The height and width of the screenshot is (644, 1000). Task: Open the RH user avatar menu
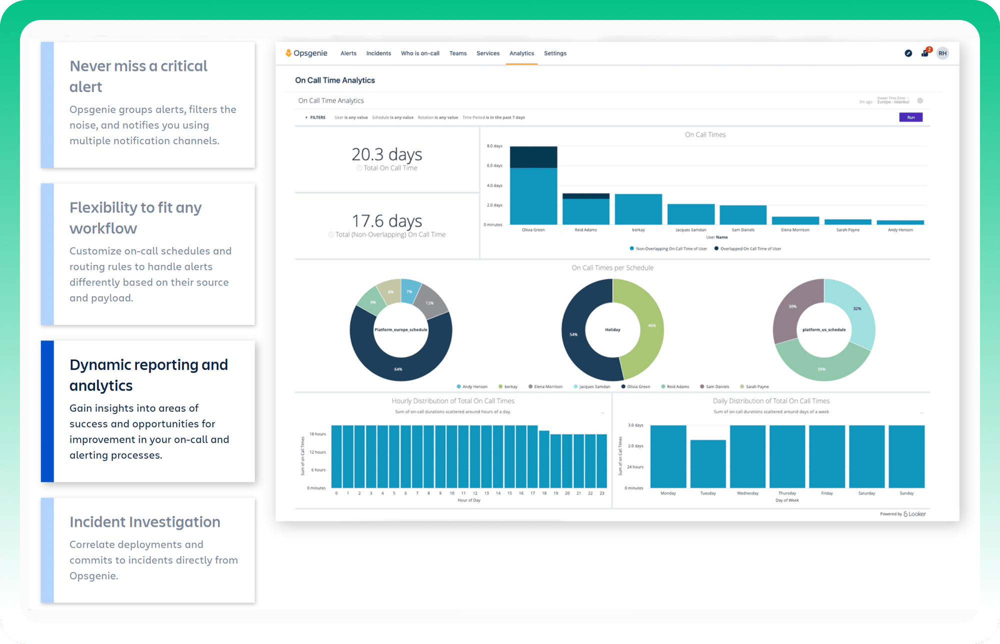(942, 53)
